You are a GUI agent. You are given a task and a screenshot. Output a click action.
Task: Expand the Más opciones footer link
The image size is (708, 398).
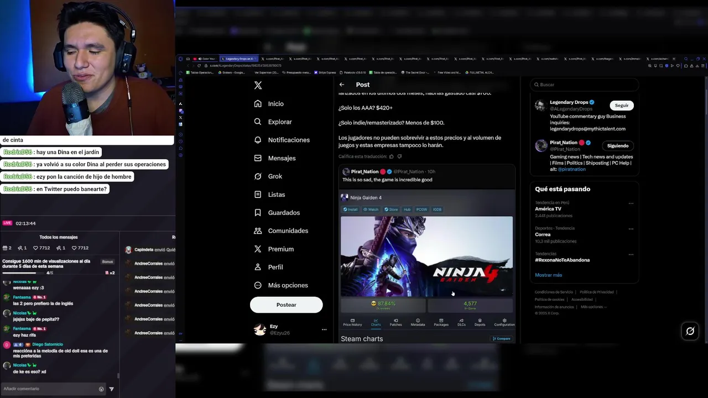594,307
